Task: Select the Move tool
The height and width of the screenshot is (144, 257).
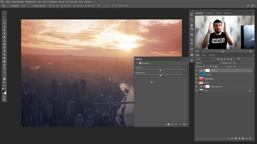Action: [x=4, y=16]
